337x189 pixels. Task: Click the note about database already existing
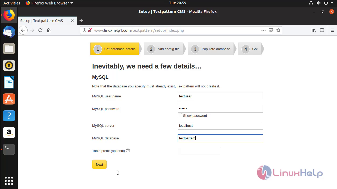pos(156,86)
